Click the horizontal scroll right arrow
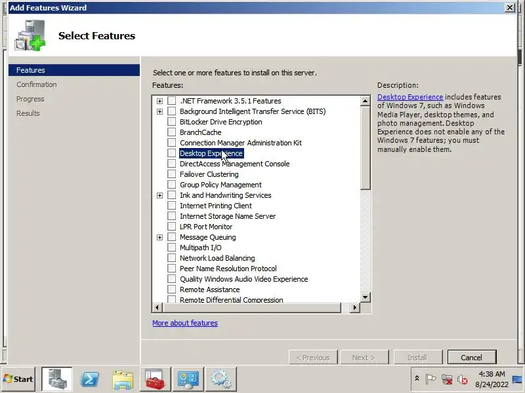This screenshot has height=393, width=525. 355,307
